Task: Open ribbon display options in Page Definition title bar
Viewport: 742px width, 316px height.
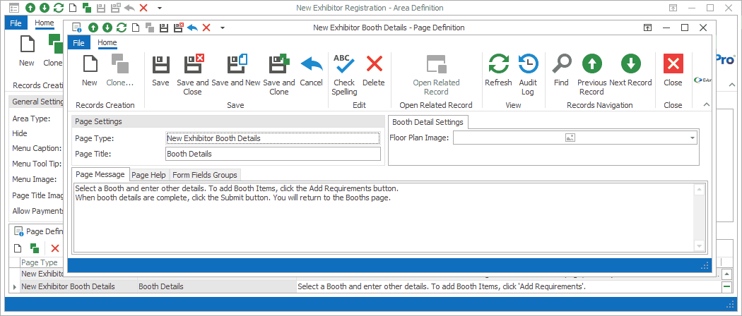Action: click(648, 28)
